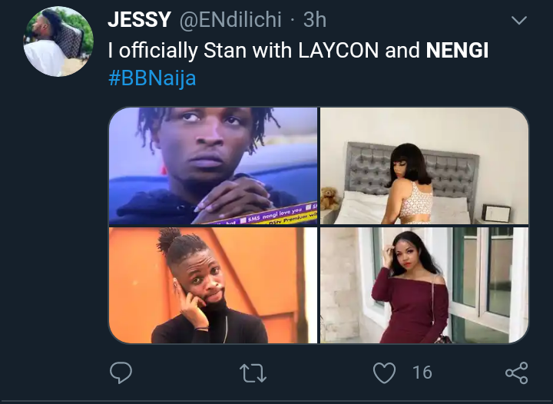Open the share icon for this tweet
The width and height of the screenshot is (553, 404).
point(517,373)
